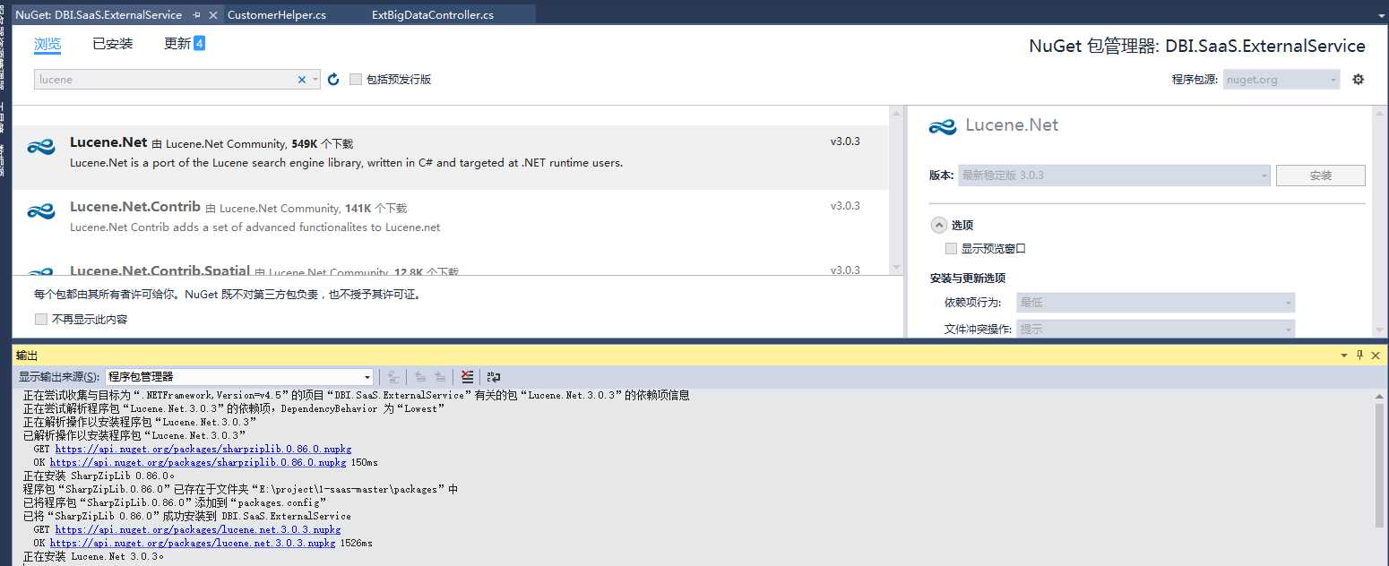Click the Install button
Viewport: 1389px width, 566px height.
tap(1320, 176)
